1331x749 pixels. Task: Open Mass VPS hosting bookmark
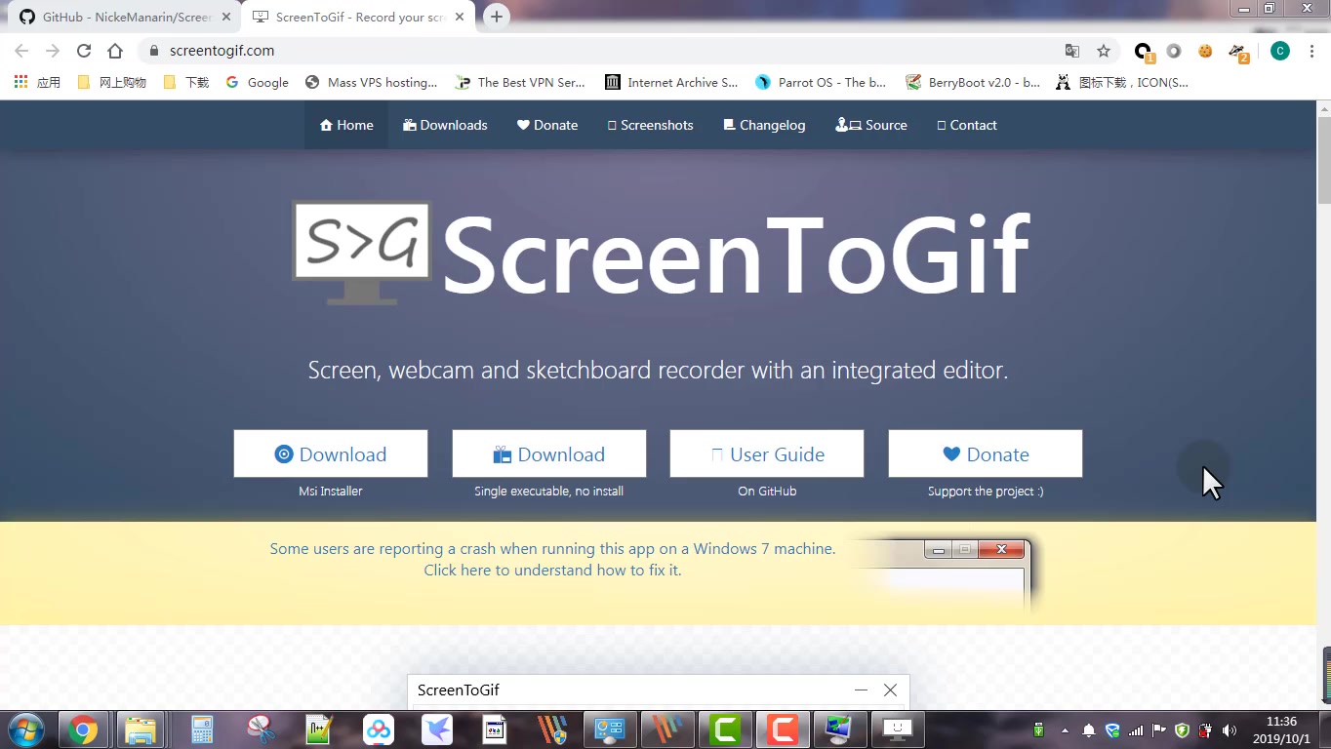click(x=371, y=83)
